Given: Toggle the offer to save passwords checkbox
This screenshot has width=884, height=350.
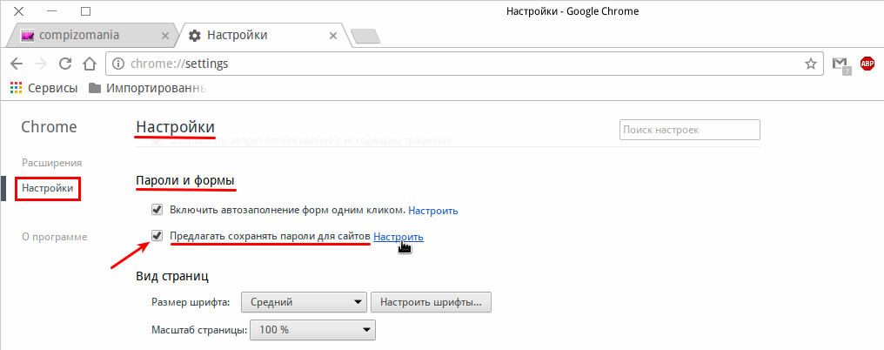Looking at the screenshot, I should 157,235.
